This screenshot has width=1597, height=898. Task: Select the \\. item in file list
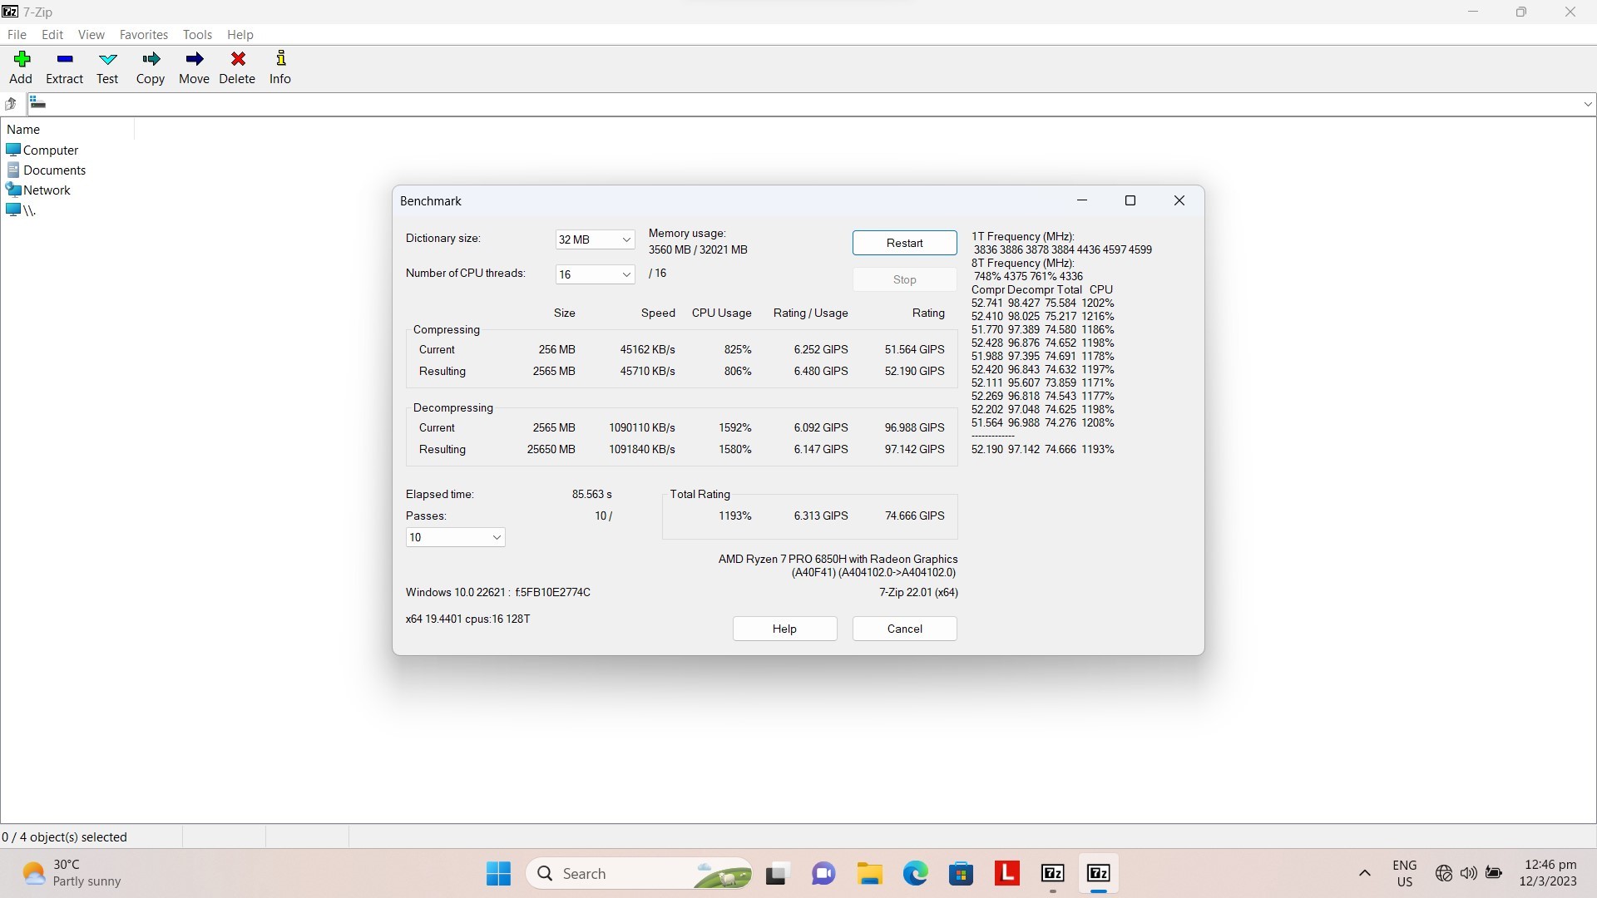click(x=21, y=210)
